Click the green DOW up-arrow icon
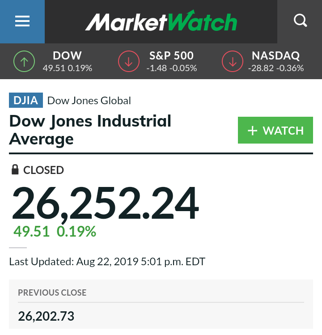 click(24, 61)
